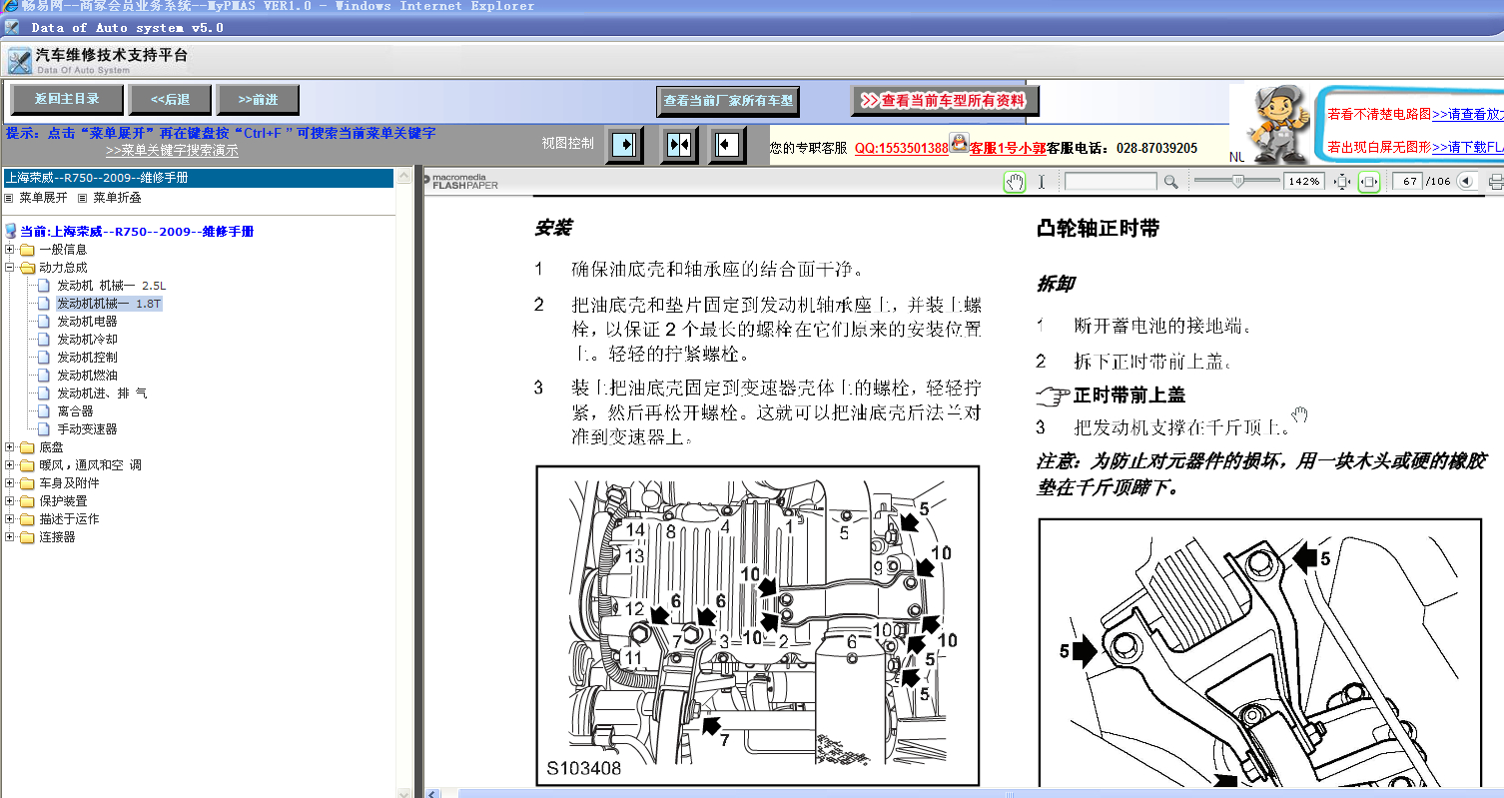Click the zoom slider handle
Screen dimensions: 1504x798
click(1237, 181)
